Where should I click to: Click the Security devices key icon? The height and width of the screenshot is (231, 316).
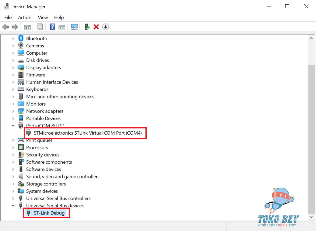point(21,155)
